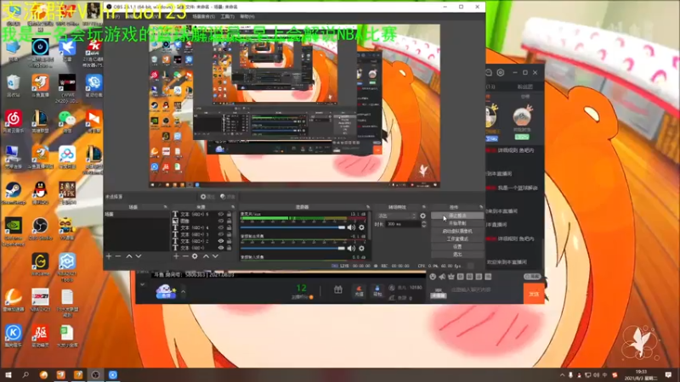Add a new scene in OBS
The image size is (680, 382).
pyautogui.click(x=109, y=256)
